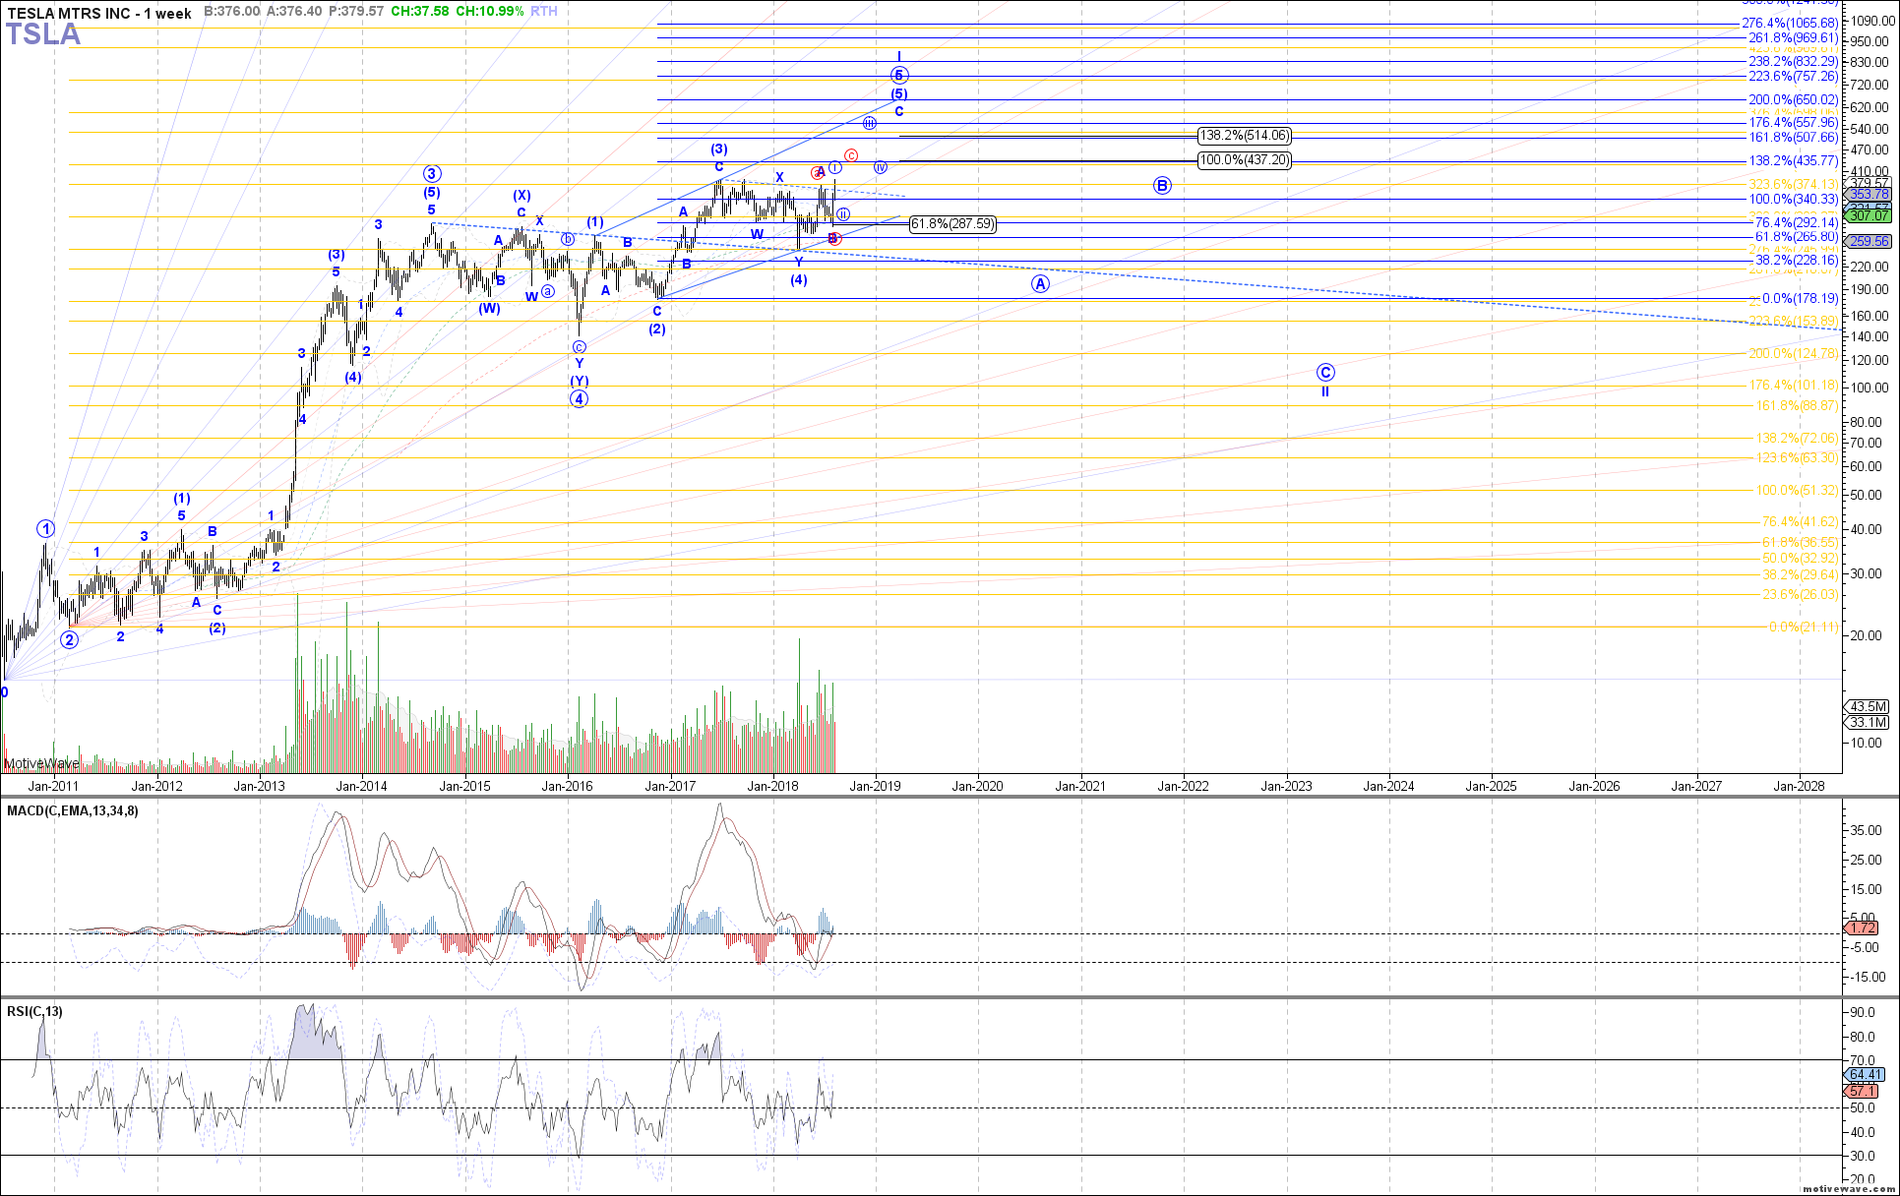Click the yellow 50.0%(32.92) level label

(x=1800, y=558)
